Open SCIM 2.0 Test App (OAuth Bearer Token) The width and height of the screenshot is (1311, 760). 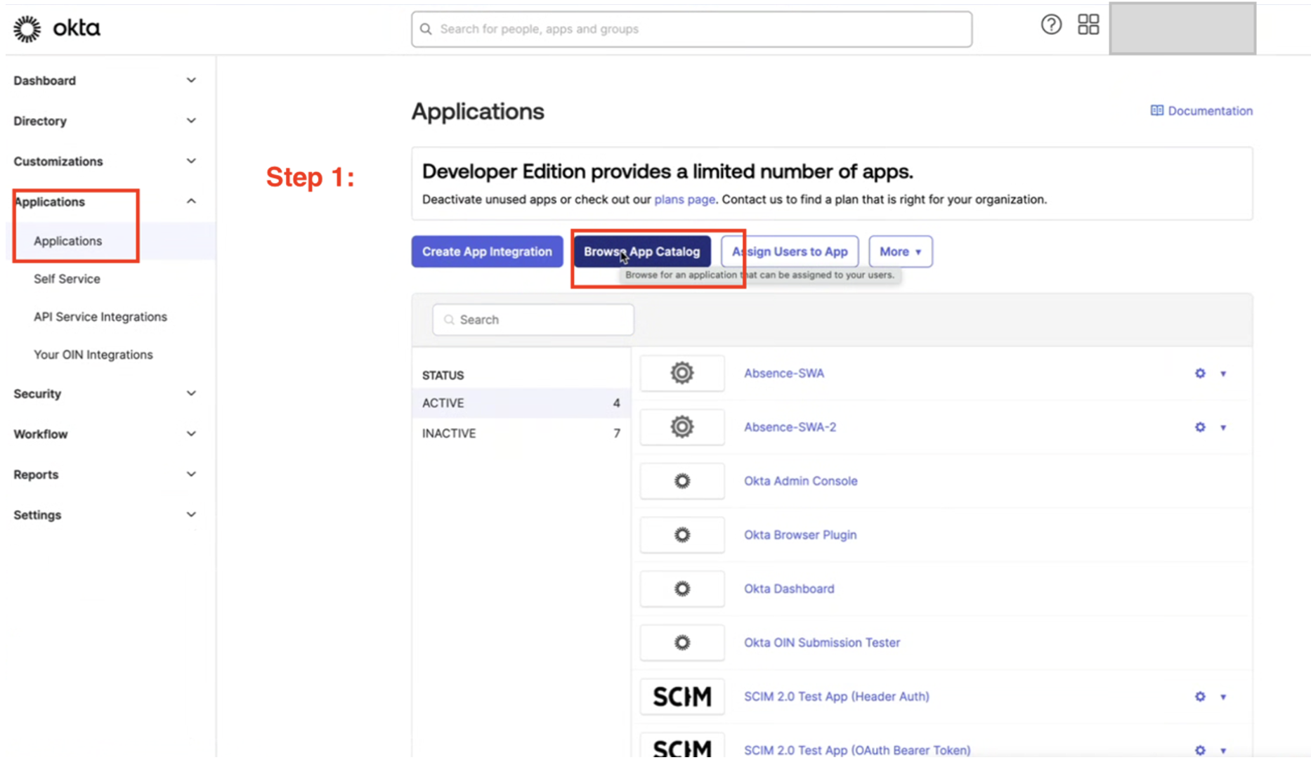[857, 750]
